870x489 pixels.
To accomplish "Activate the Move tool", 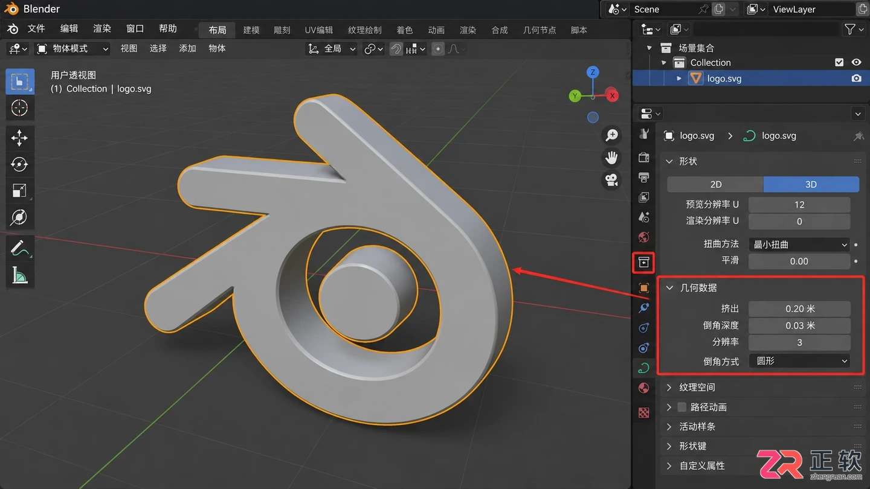I will point(19,138).
